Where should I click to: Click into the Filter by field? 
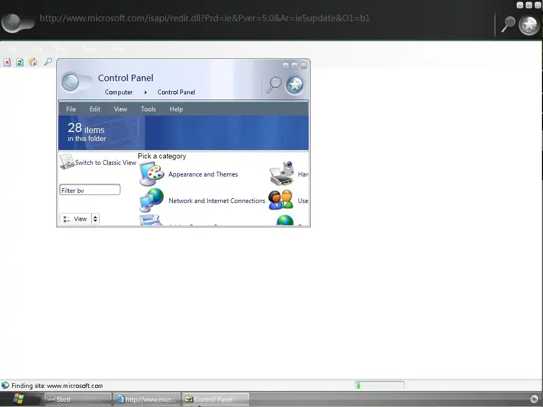click(90, 190)
